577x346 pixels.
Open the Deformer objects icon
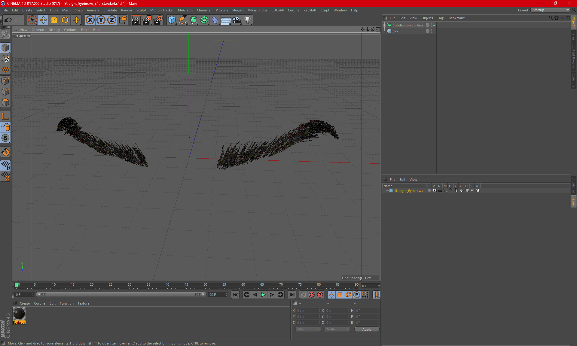click(x=215, y=20)
